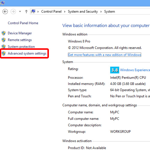Viewport: 150px width, 150px height.
Task: Click the system icon in the title bar
Action: coord(2,3)
